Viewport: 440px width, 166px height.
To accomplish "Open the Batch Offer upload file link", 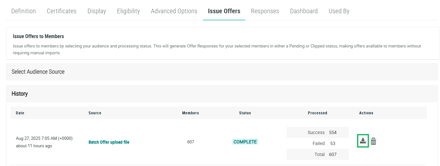I will point(109,142).
